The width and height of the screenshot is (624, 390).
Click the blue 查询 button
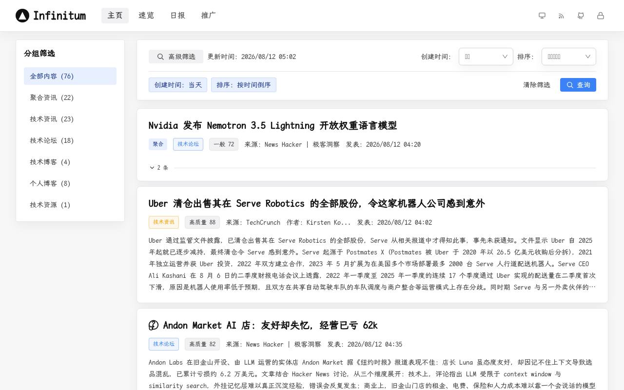pos(578,85)
